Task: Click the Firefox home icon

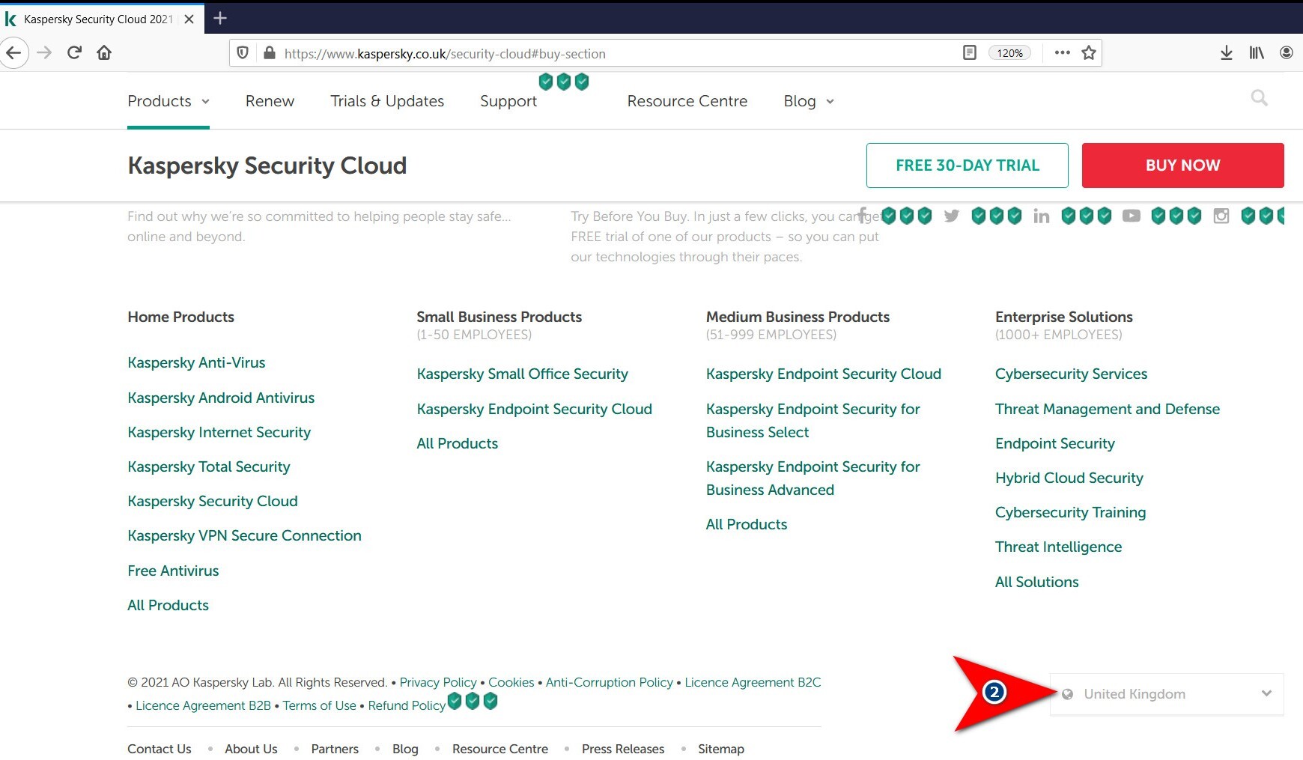Action: point(104,52)
